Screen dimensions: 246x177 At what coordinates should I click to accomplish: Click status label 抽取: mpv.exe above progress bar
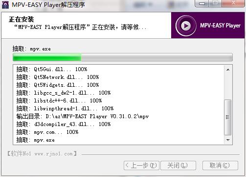coord(32,49)
